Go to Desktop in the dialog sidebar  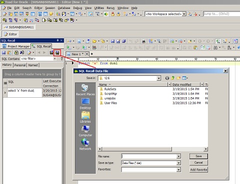[85, 104]
